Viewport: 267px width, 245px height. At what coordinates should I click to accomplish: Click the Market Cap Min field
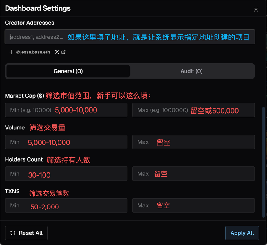(66, 110)
